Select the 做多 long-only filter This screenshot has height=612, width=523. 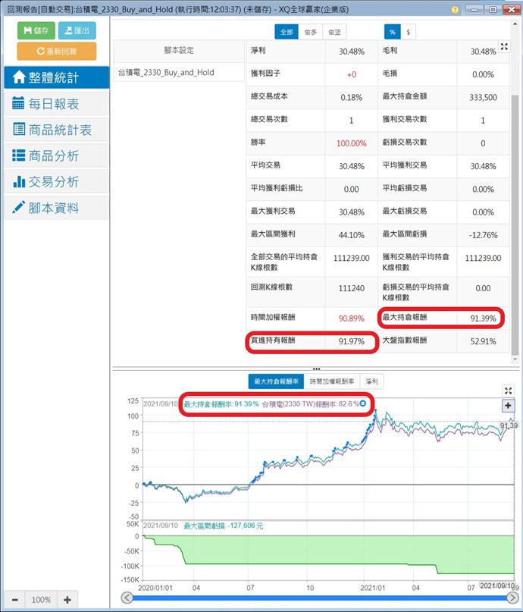pyautogui.click(x=311, y=32)
